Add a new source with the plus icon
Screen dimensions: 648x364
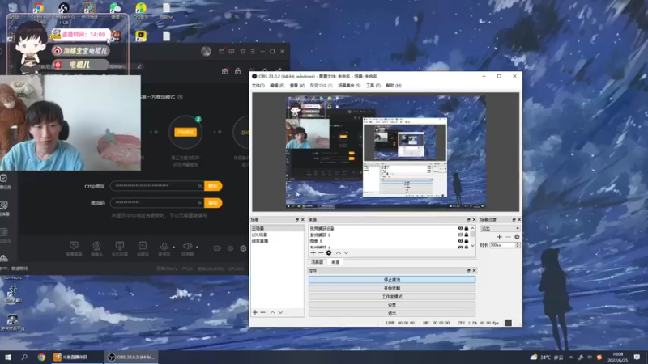coord(313,252)
